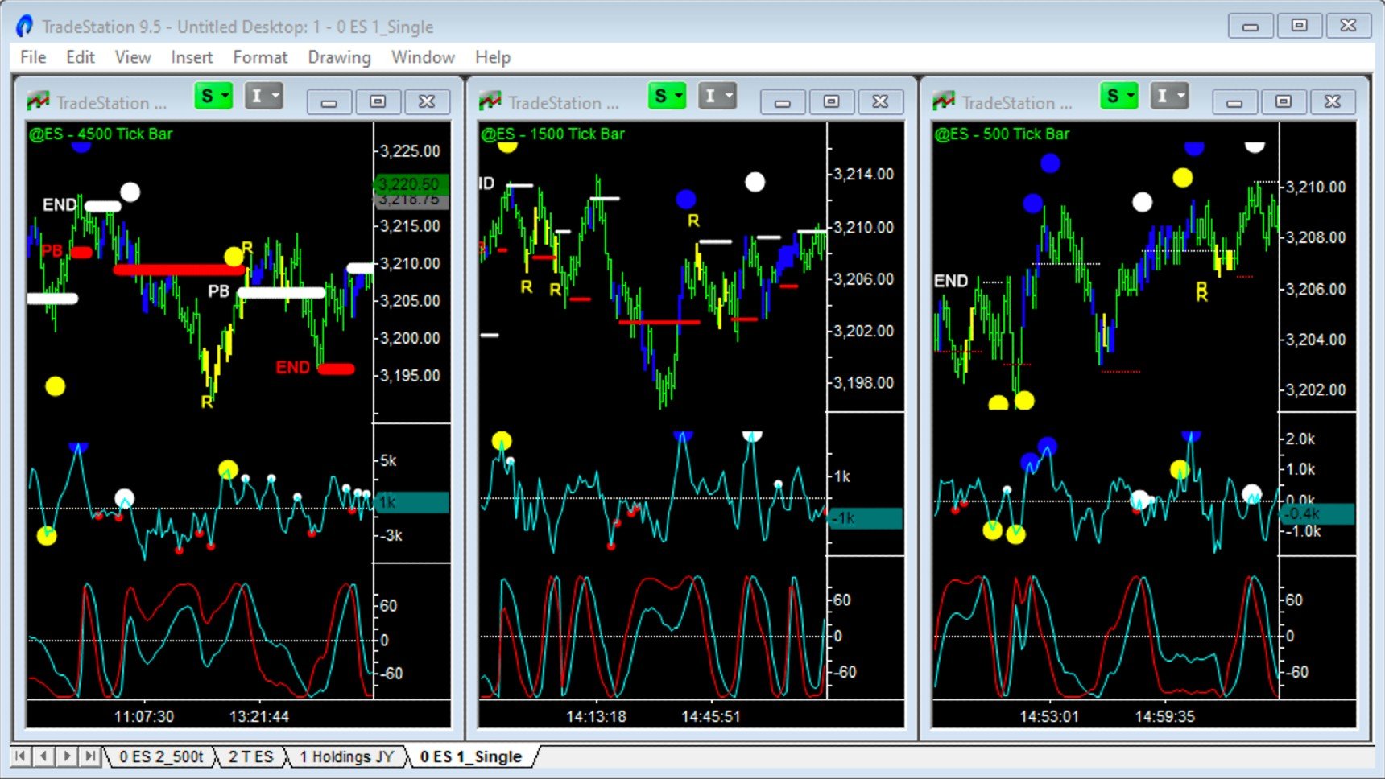Screen dimensions: 1385x779
Task: Open the Drawing menu
Action: click(339, 57)
